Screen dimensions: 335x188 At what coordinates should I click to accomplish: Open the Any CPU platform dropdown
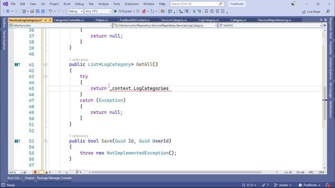[x=98, y=11]
